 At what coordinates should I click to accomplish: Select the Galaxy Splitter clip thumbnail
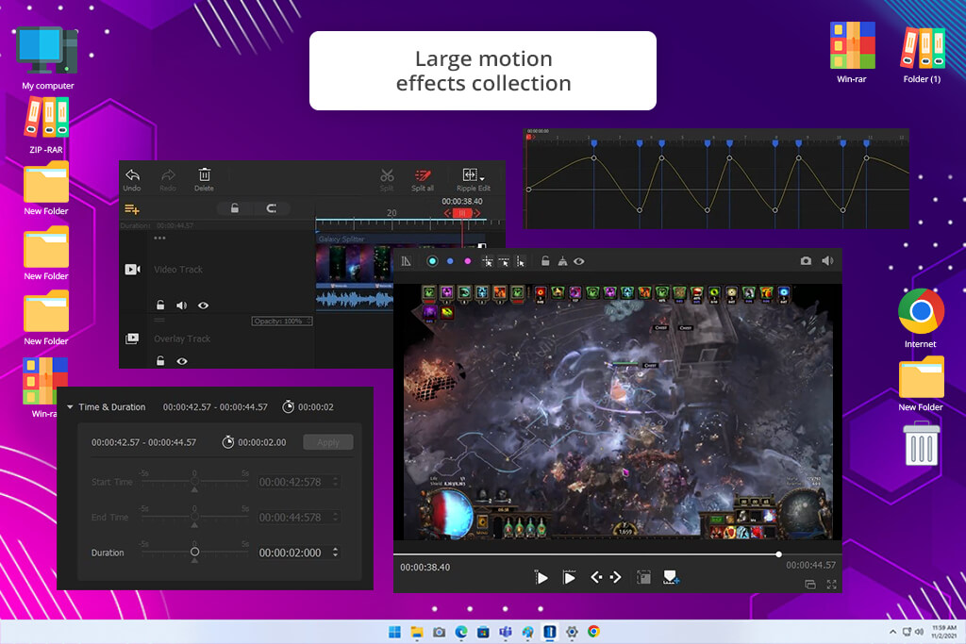pos(355,265)
